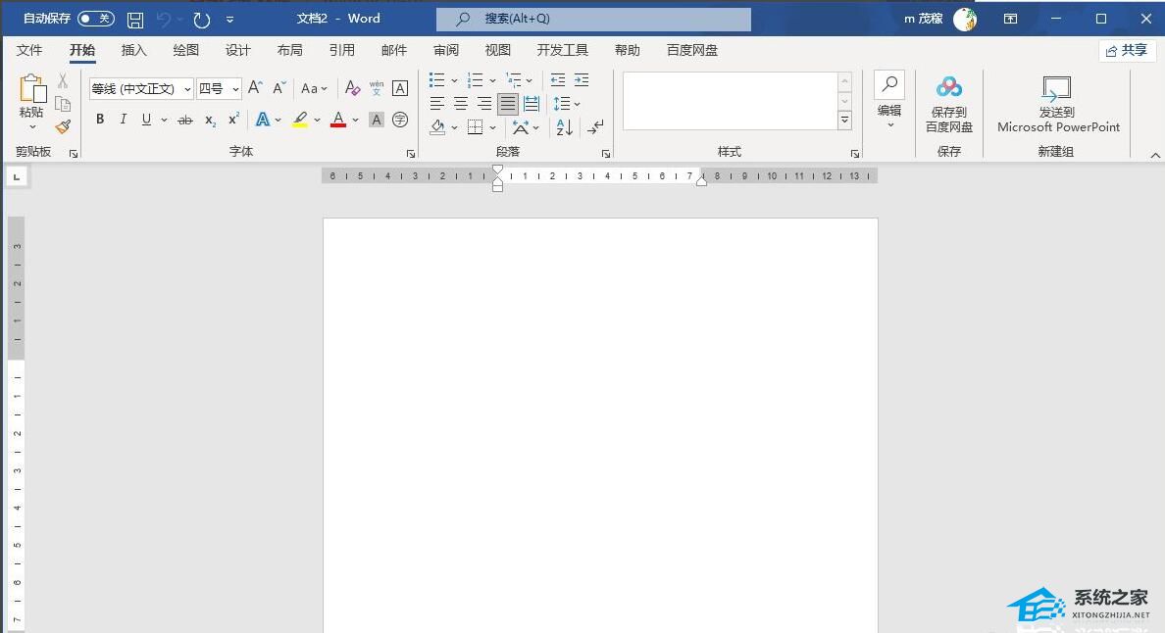Click the 共享 share button
1165x633 pixels.
(x=1127, y=50)
